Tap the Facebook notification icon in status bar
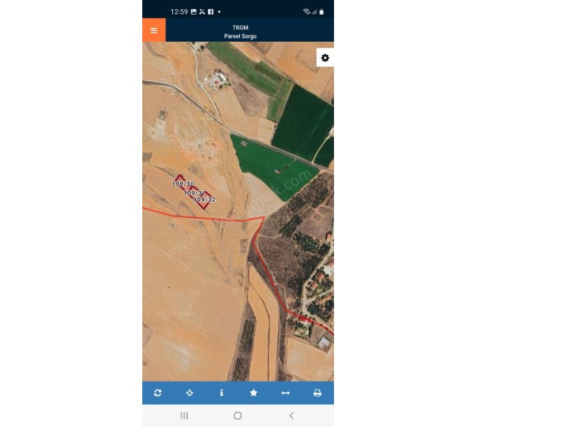Image resolution: width=569 pixels, height=427 pixels. click(x=211, y=12)
